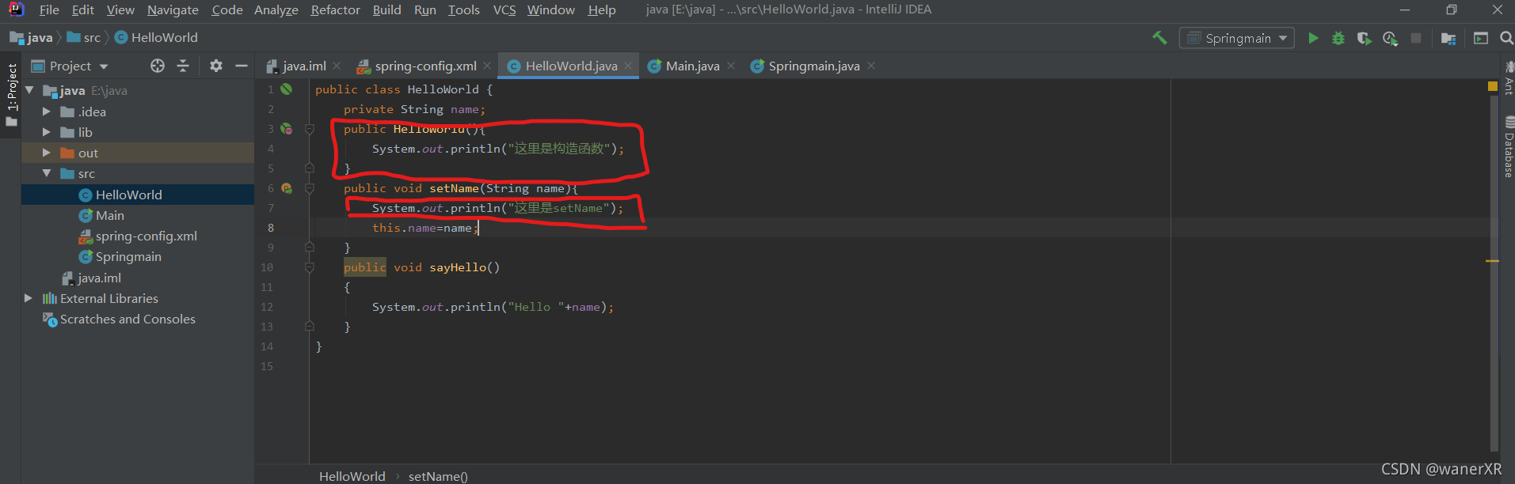The width and height of the screenshot is (1515, 484).
Task: Hide the Project panel with minus icon
Action: (x=242, y=66)
